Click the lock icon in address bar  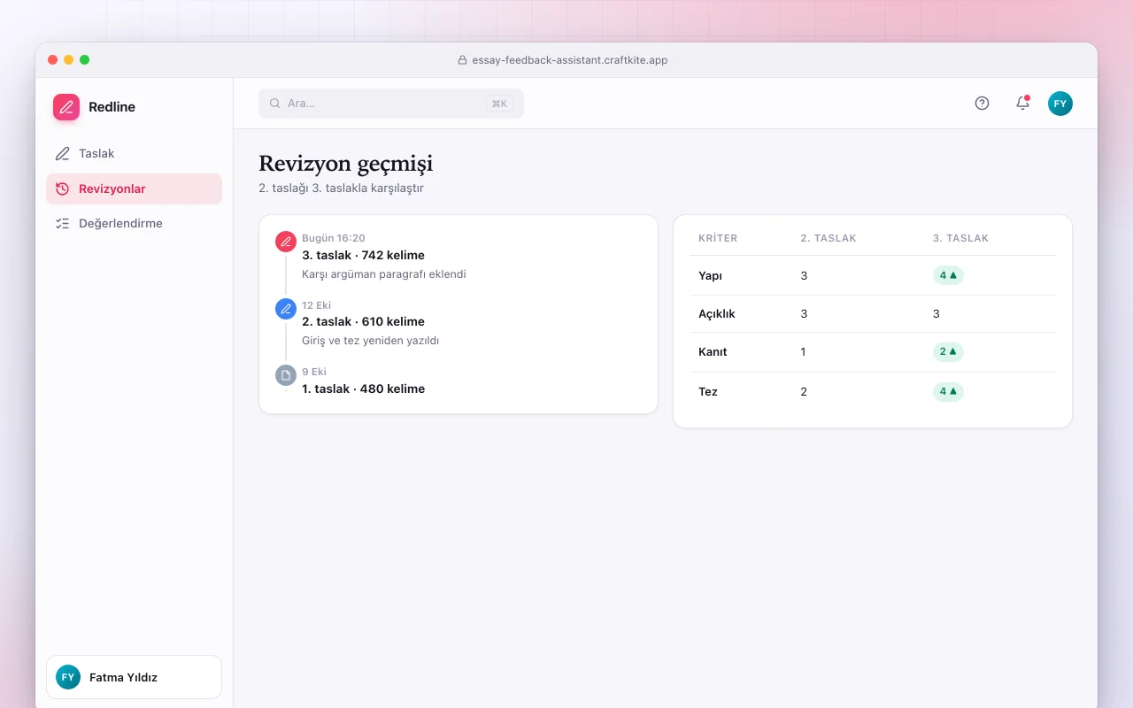click(462, 60)
